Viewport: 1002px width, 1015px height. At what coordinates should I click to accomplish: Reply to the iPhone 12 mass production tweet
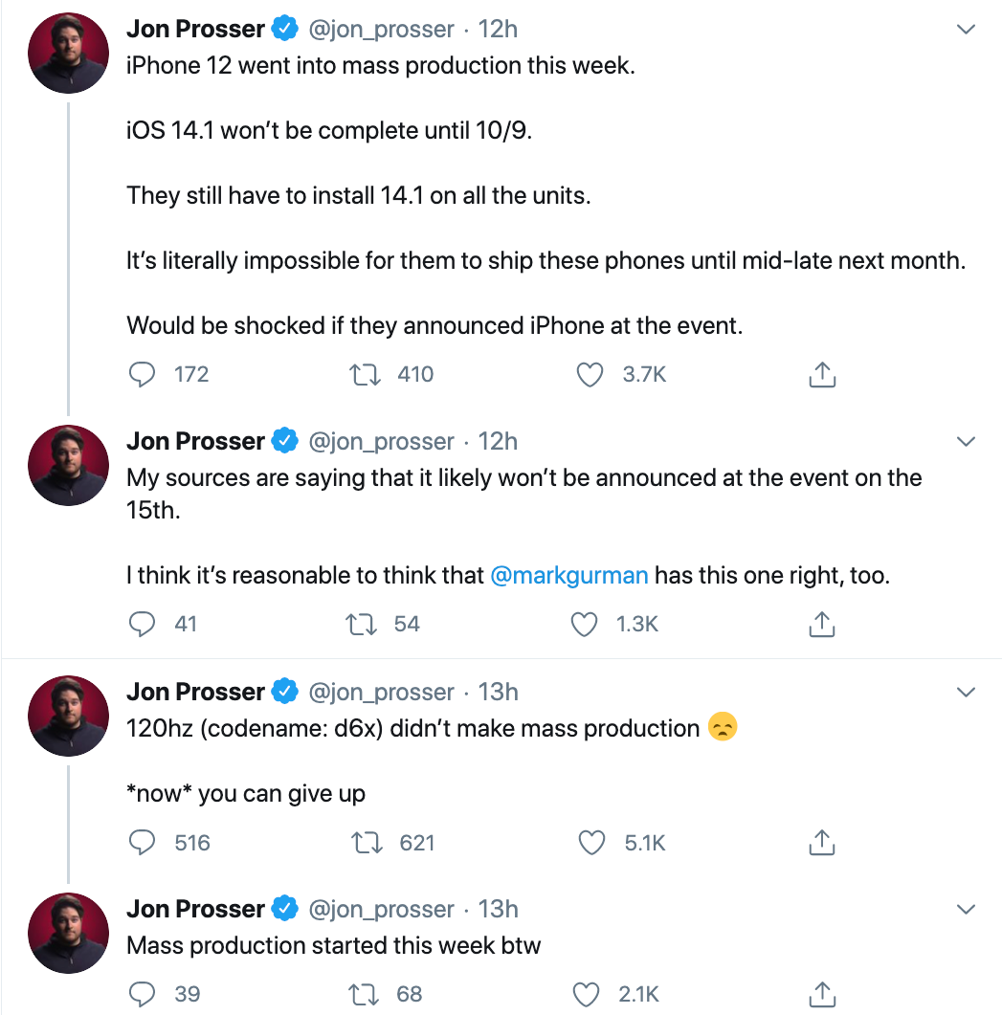(142, 374)
